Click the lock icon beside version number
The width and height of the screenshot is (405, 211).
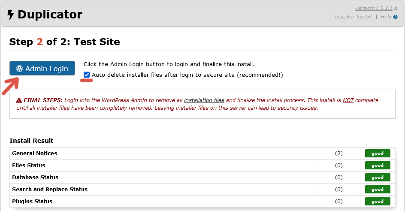point(396,9)
